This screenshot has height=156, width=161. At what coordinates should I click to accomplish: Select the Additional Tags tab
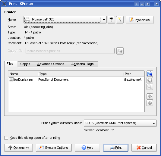tap(82, 64)
